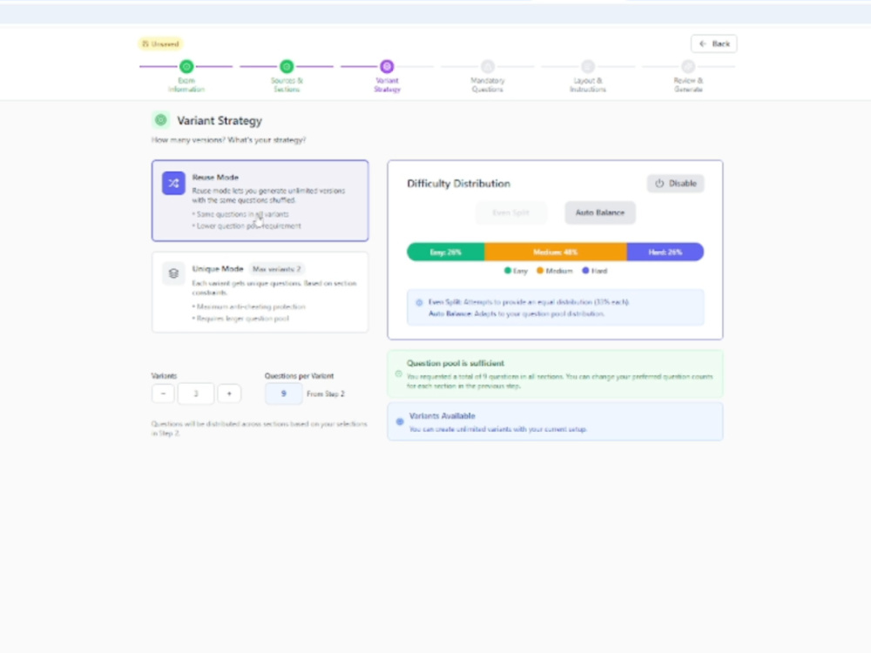The width and height of the screenshot is (871, 653).
Task: Open the Mandatory Questions step label
Action: point(488,85)
